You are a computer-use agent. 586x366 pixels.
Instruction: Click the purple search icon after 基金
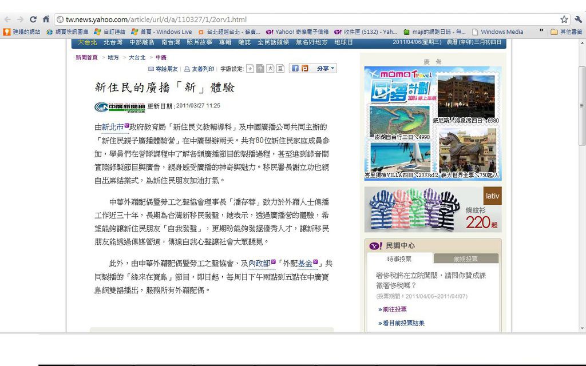(315, 262)
